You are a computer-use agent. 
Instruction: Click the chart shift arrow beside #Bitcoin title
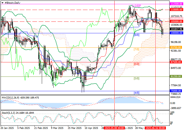[x=2, y=2]
